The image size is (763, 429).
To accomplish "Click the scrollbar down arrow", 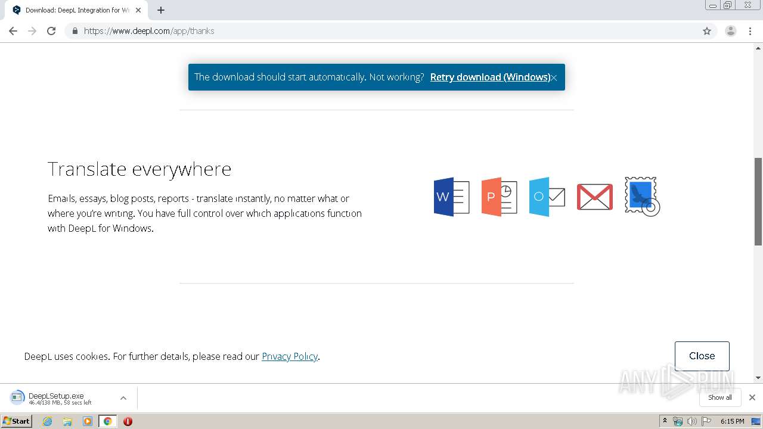I will 758,378.
